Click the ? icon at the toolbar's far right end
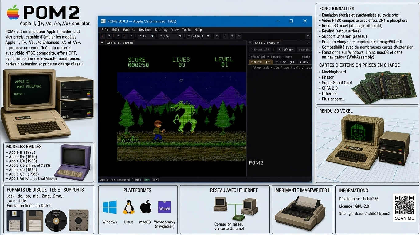420x235 pixels. click(x=308, y=36)
